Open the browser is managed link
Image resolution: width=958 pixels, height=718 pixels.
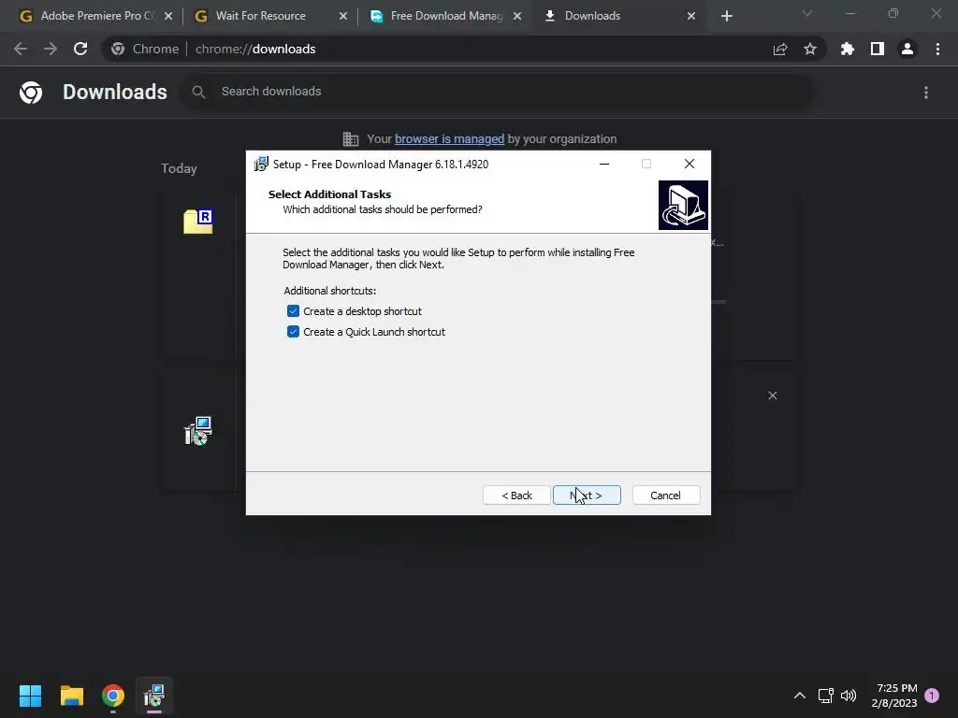coord(449,139)
